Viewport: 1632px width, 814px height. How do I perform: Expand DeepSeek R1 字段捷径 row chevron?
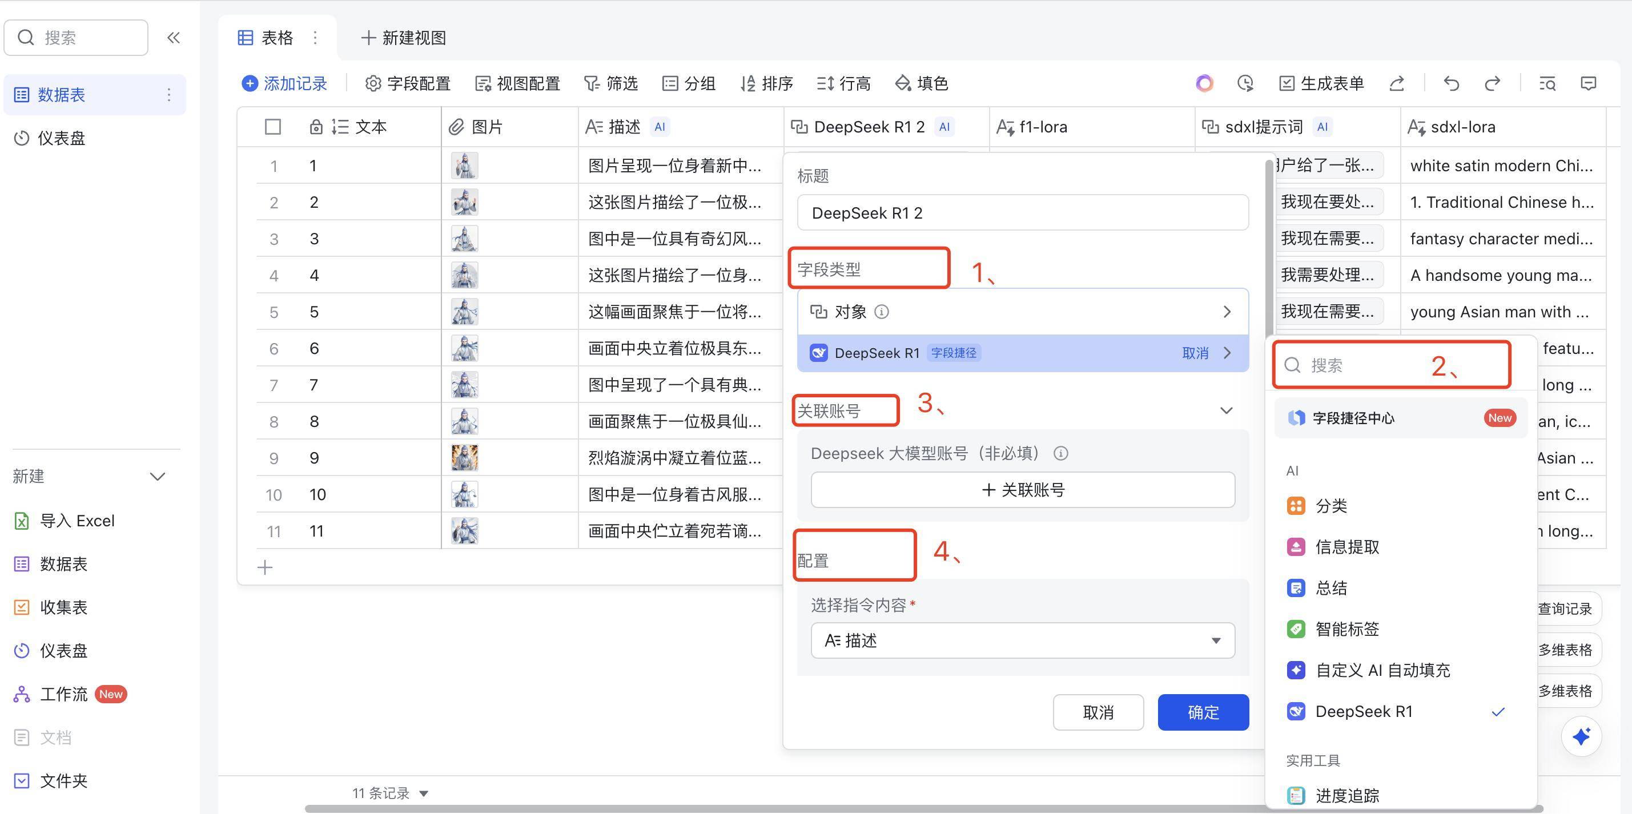coord(1227,353)
